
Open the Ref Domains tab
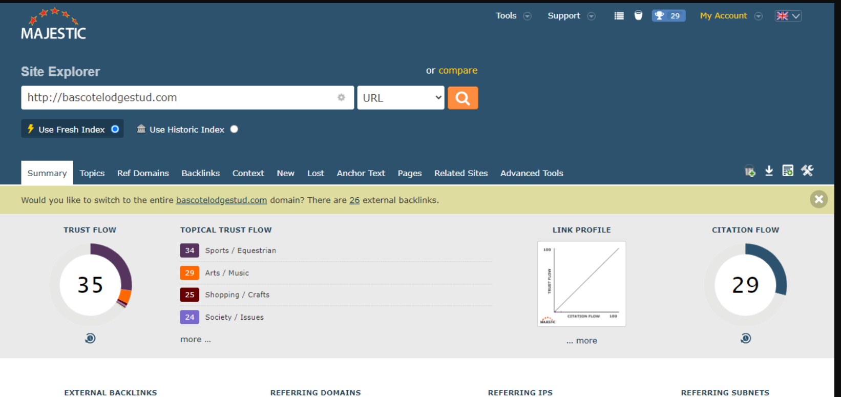(x=143, y=173)
